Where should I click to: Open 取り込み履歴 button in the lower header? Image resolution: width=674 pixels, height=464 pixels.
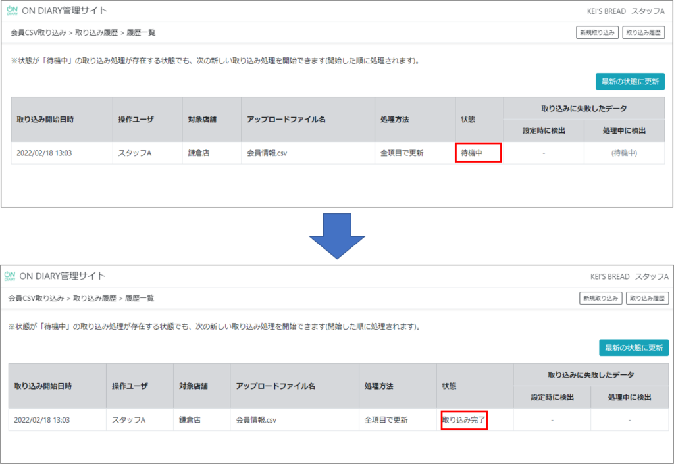[x=647, y=298]
